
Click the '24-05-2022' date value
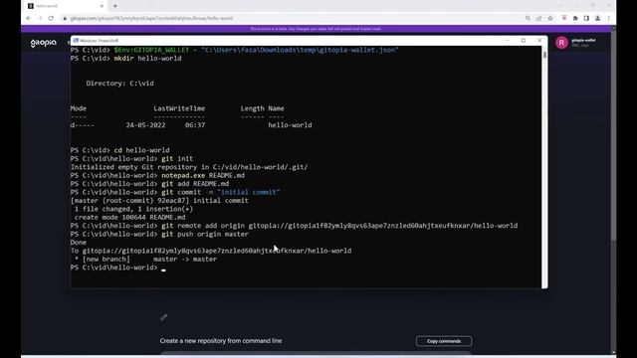145,125
